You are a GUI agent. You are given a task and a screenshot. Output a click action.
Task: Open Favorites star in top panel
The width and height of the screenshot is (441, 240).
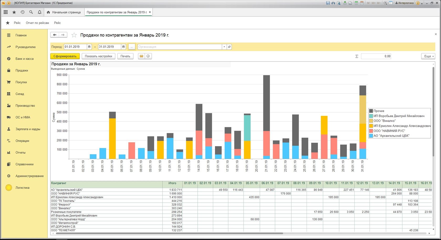click(14, 12)
